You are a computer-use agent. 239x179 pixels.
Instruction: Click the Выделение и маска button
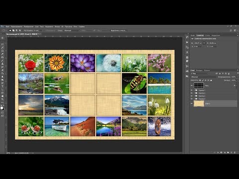pos(119,30)
